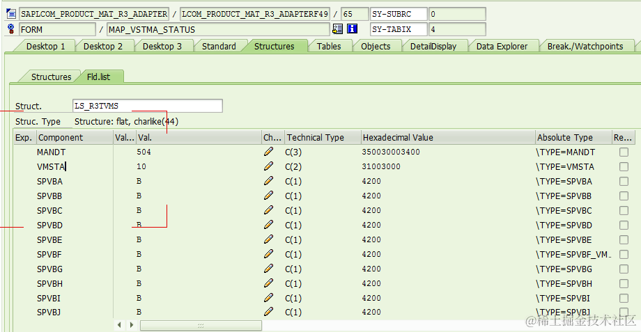Click the program icon beside SAPLCOM_PRODUCT_MAT_R3_ADAPTER

11,14
